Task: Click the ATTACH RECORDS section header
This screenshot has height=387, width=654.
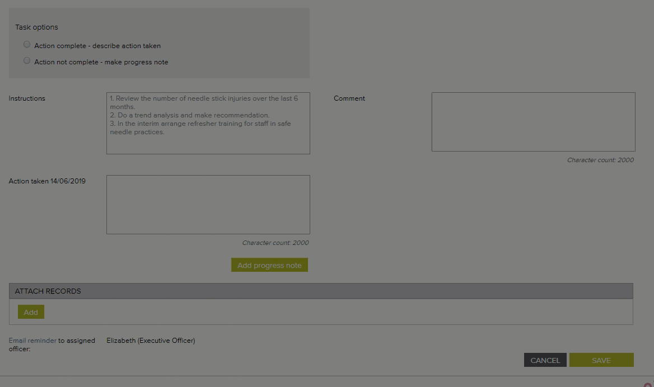Action: coord(320,291)
